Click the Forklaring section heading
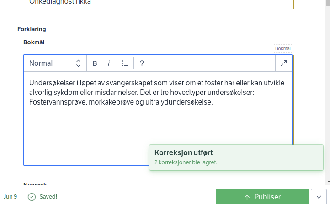 click(x=32, y=29)
